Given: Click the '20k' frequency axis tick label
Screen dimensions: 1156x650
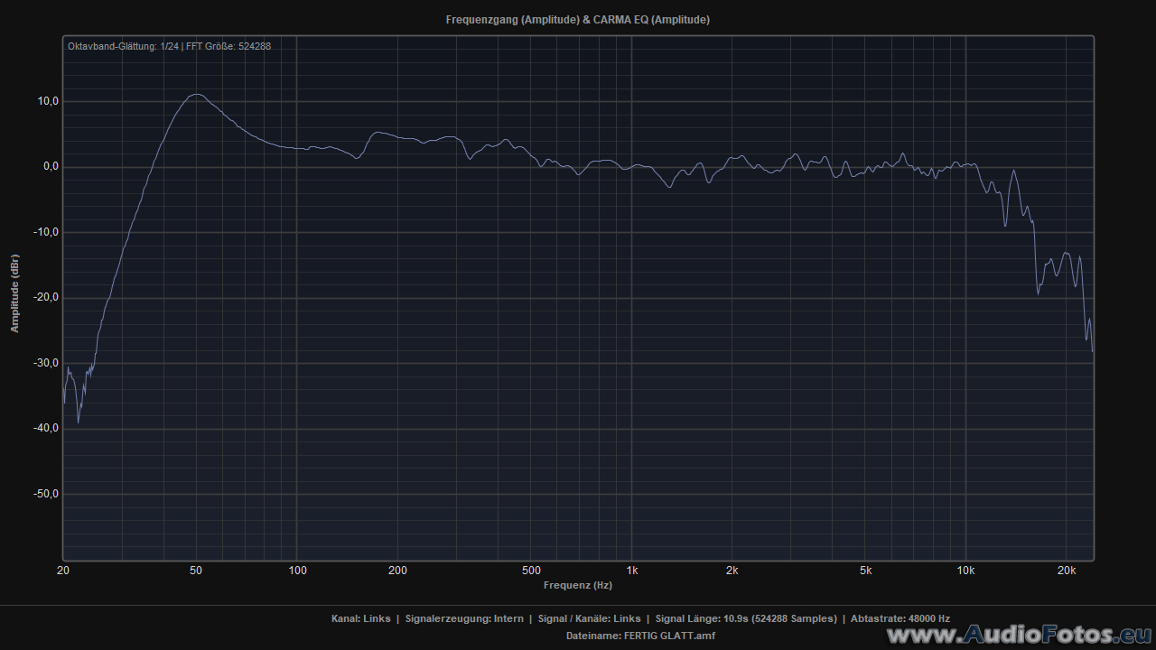Looking at the screenshot, I should (1067, 571).
